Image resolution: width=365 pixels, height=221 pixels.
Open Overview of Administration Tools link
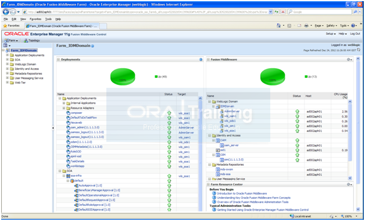pyautogui.click(x=253, y=202)
